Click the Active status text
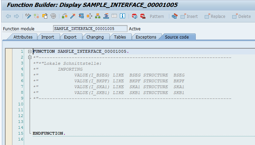This screenshot has height=145, width=255. tap(135, 29)
